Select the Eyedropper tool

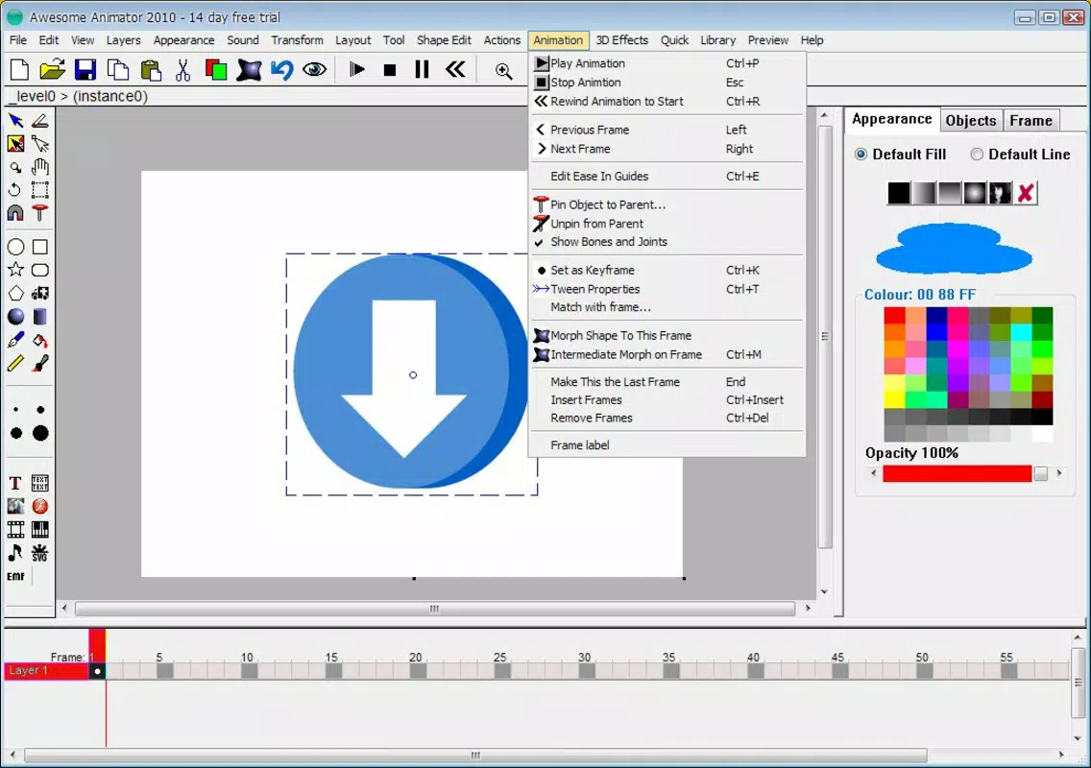(x=15, y=340)
